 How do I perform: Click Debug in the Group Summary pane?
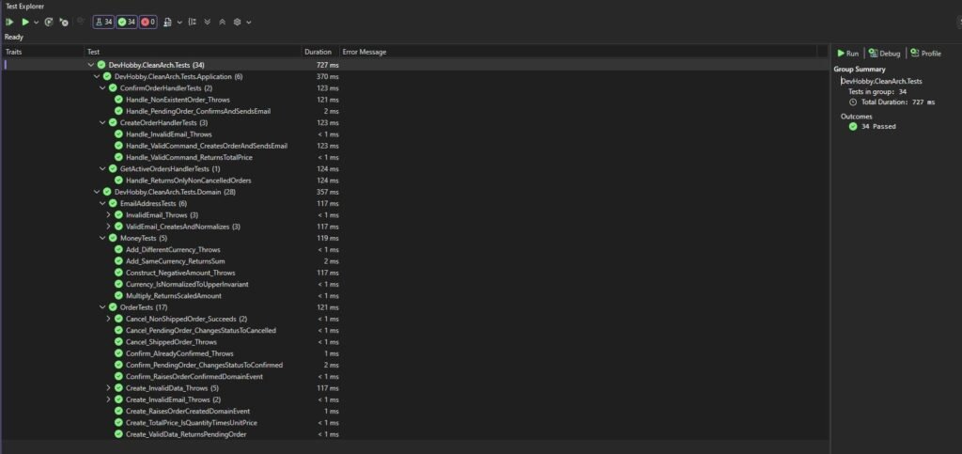pos(884,54)
